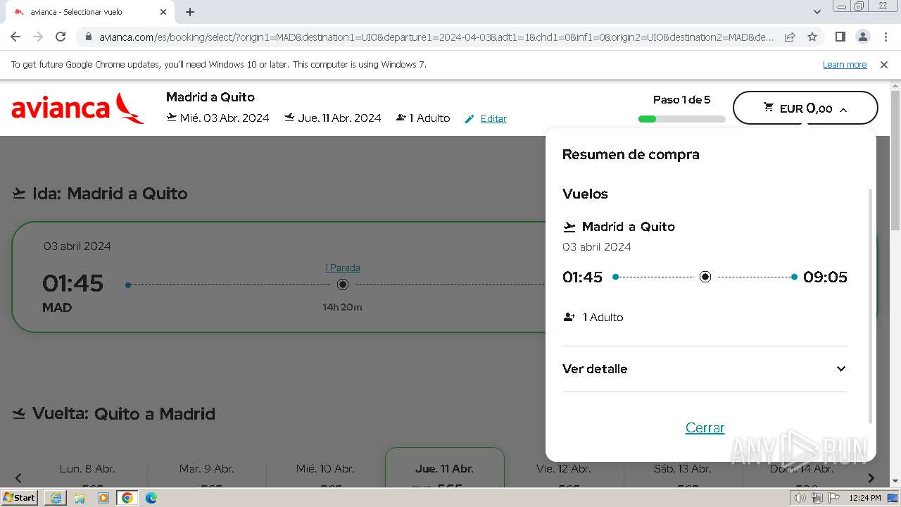Close the avianca tab
901x507 pixels.
pos(163,12)
